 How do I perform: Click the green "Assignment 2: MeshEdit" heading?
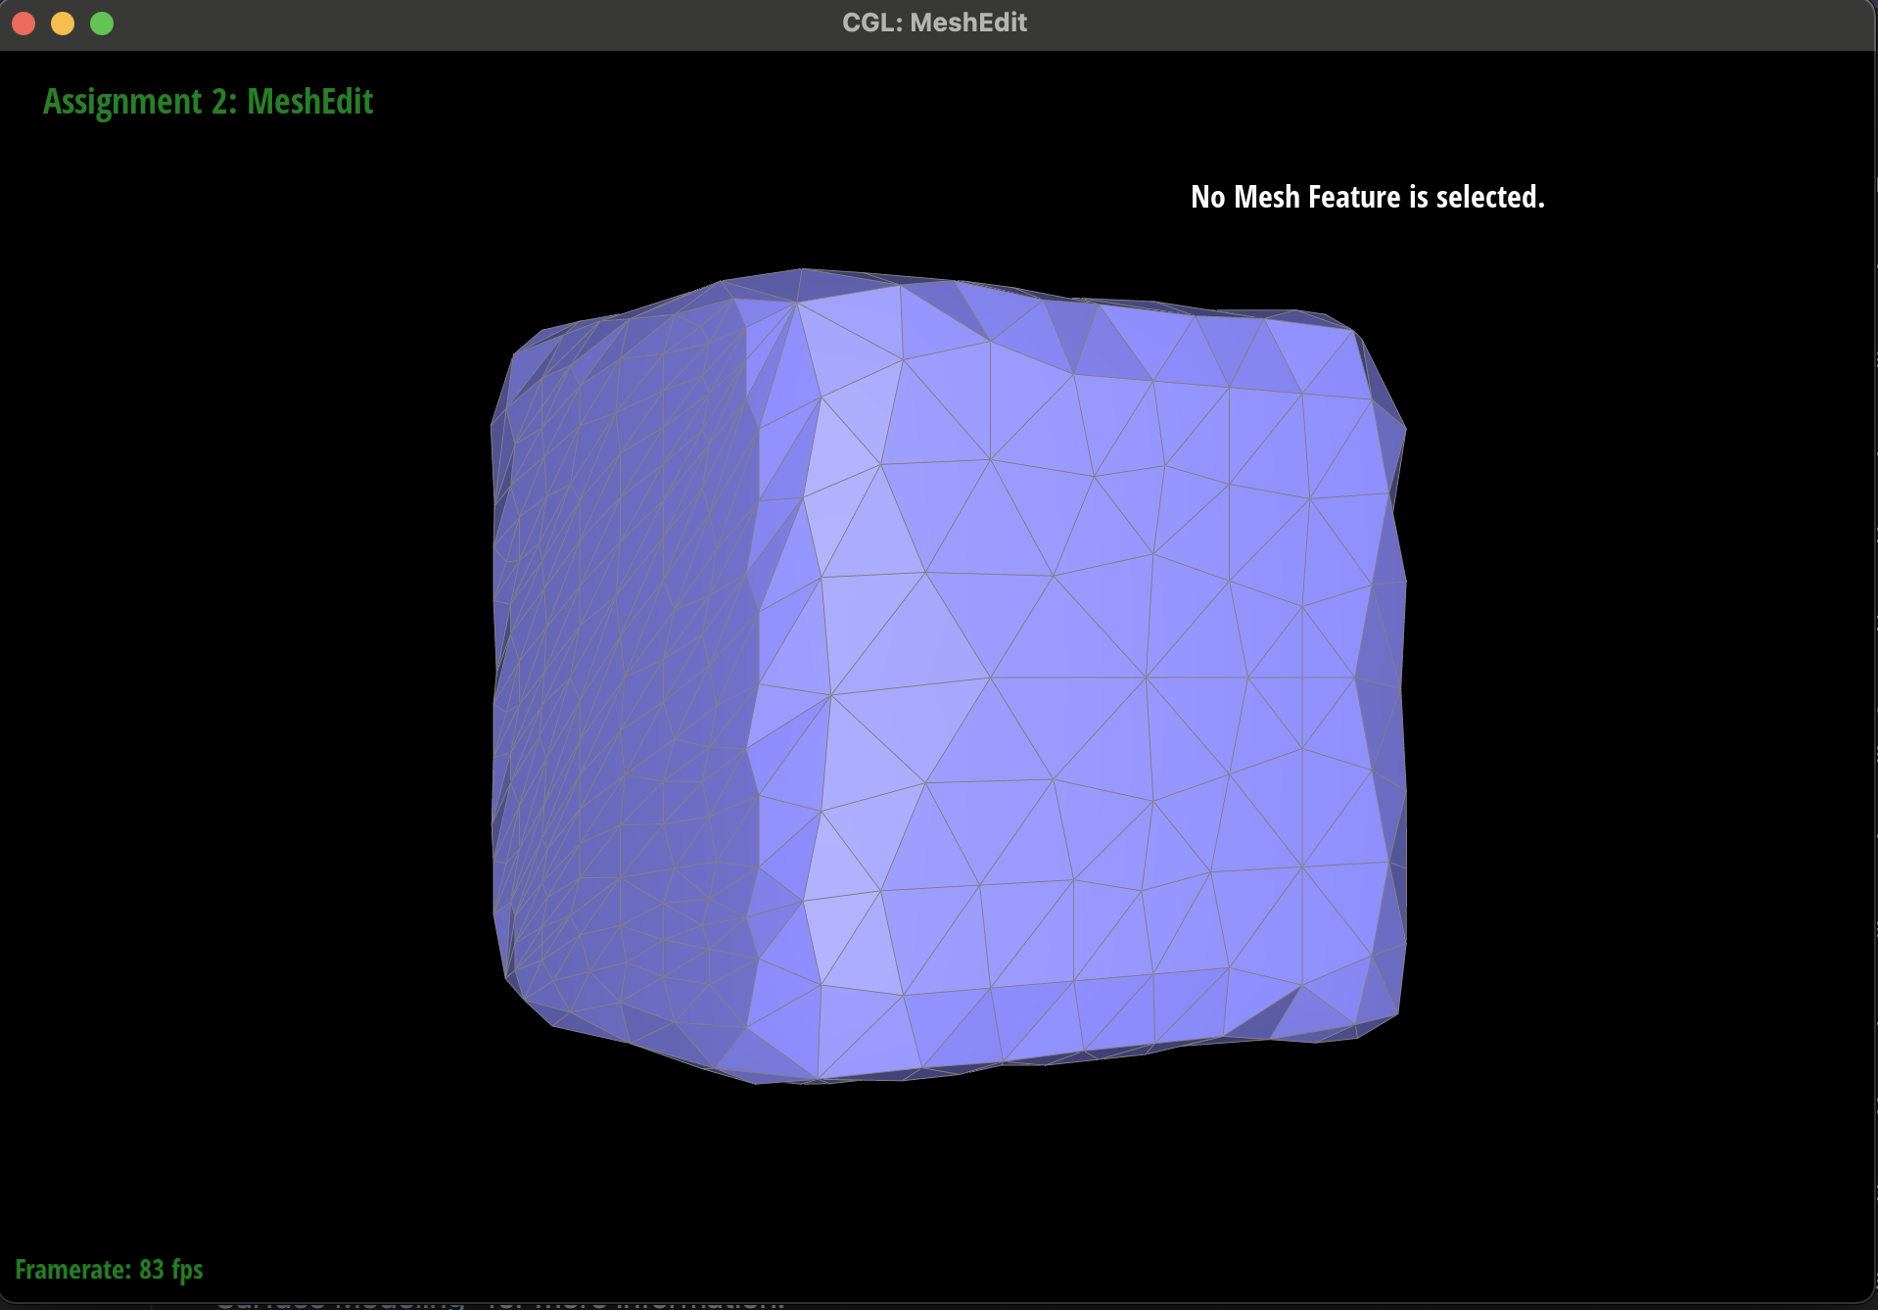[x=208, y=102]
